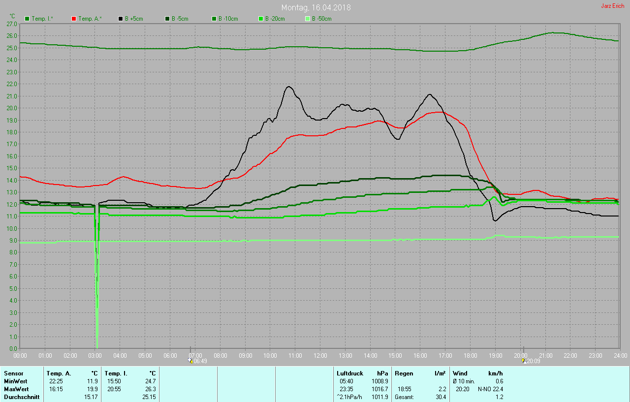Click the wind gust time '20:20'
This screenshot has width=630, height=402.
click(x=463, y=389)
